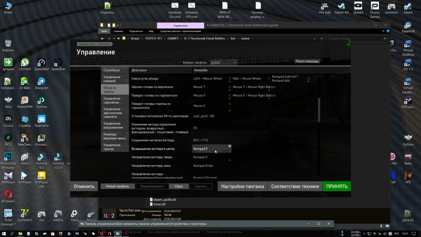Open the taskbar search magnifier
This screenshot has height=237, width=421.
[x=12, y=234]
